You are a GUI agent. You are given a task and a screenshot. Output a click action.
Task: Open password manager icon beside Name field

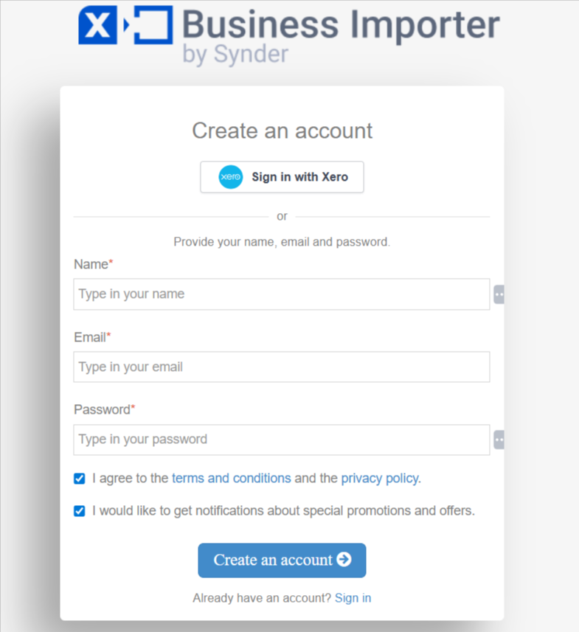pyautogui.click(x=499, y=294)
